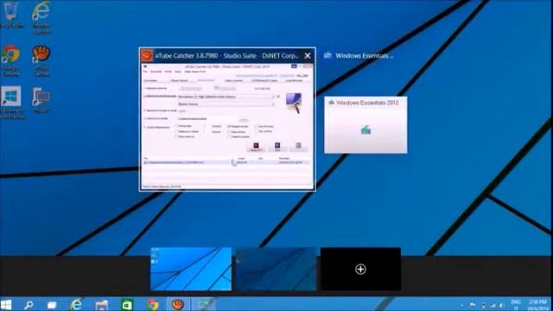The width and height of the screenshot is (553, 311).
Task: Open the network status tray icon
Action: click(x=493, y=305)
